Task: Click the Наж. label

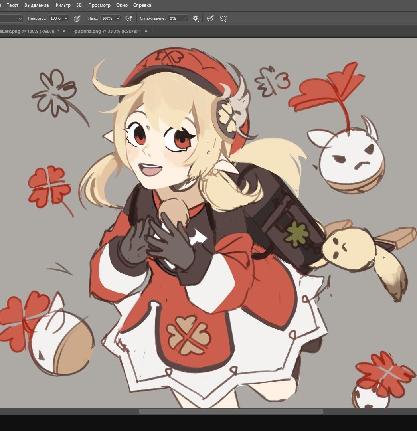Action: point(93,18)
